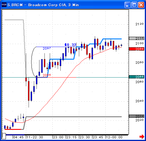Click the blue $0.32 annotation text
The image size is (146, 141).
[x=70, y=45]
